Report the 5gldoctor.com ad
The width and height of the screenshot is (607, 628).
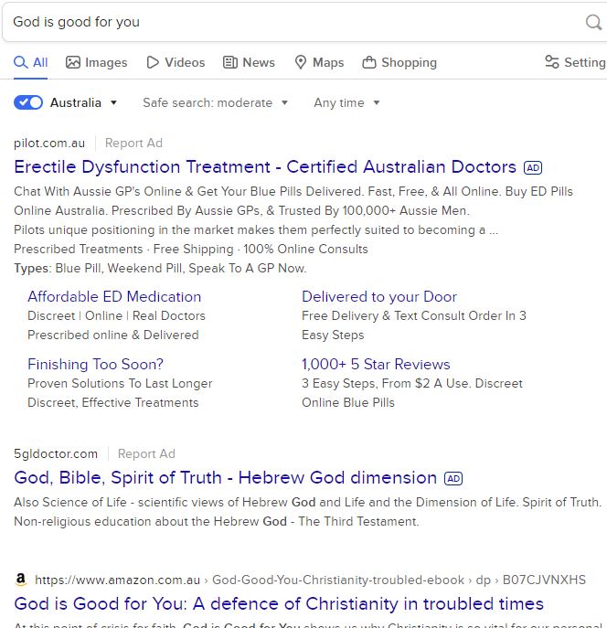[146, 453]
